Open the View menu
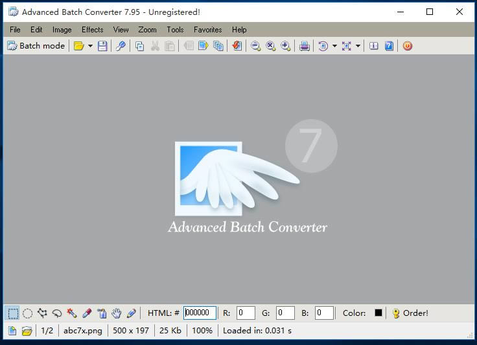The image size is (477, 345). coord(121,30)
